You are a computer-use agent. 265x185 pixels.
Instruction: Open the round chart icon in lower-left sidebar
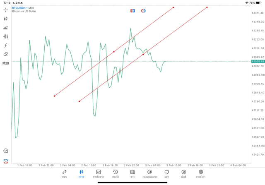(6, 151)
